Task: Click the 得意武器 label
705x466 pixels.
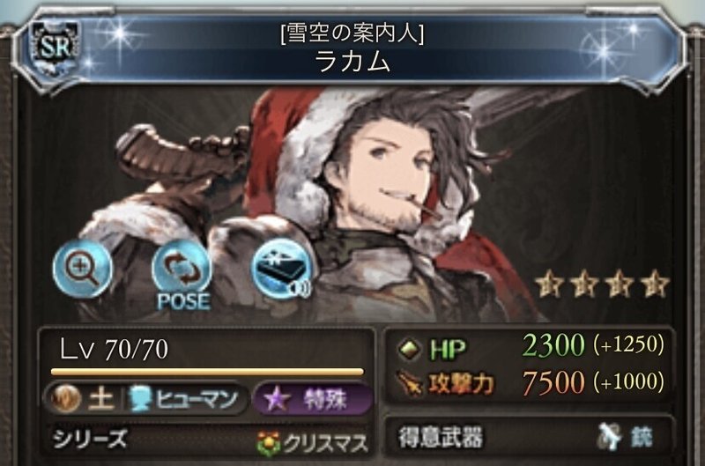Action: [x=441, y=437]
